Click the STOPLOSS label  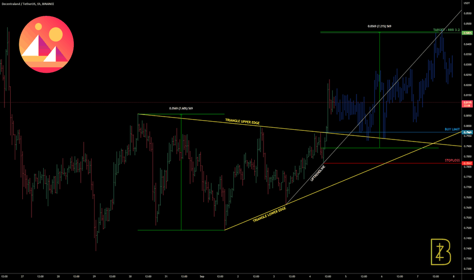click(x=452, y=160)
